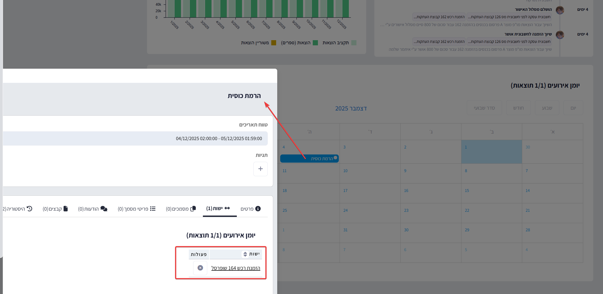This screenshot has width=603, height=294.
Task: Toggle תקציב הוצאות legend swatch
Action: pos(354,43)
